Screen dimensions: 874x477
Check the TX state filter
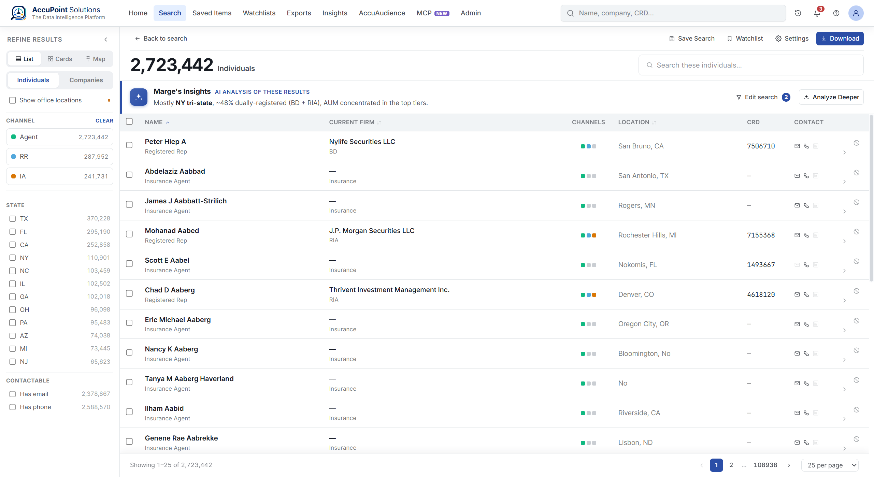(13, 219)
